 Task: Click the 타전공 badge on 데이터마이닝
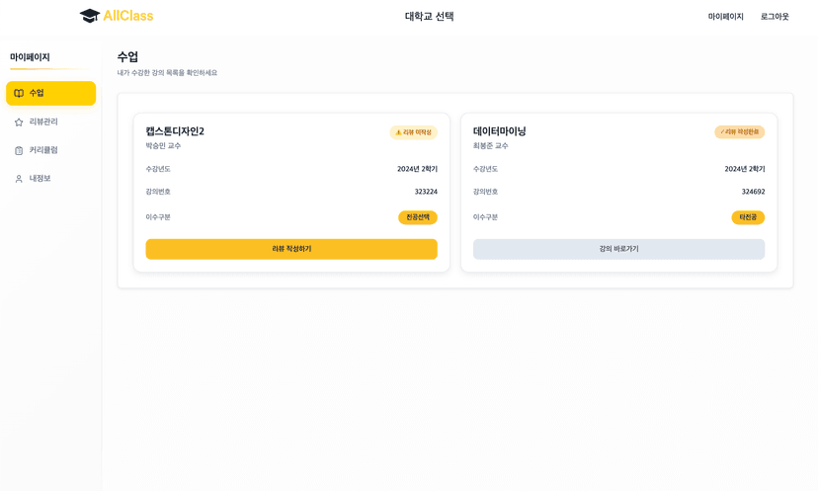click(x=748, y=217)
